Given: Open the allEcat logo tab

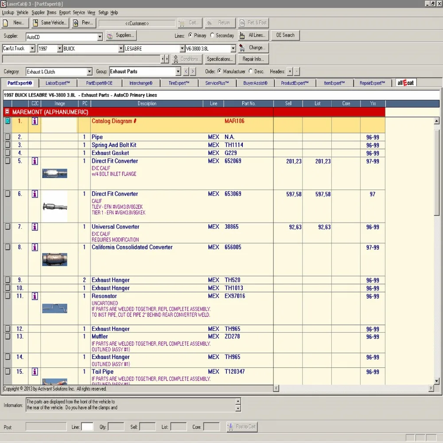Looking at the screenshot, I should (405, 83).
